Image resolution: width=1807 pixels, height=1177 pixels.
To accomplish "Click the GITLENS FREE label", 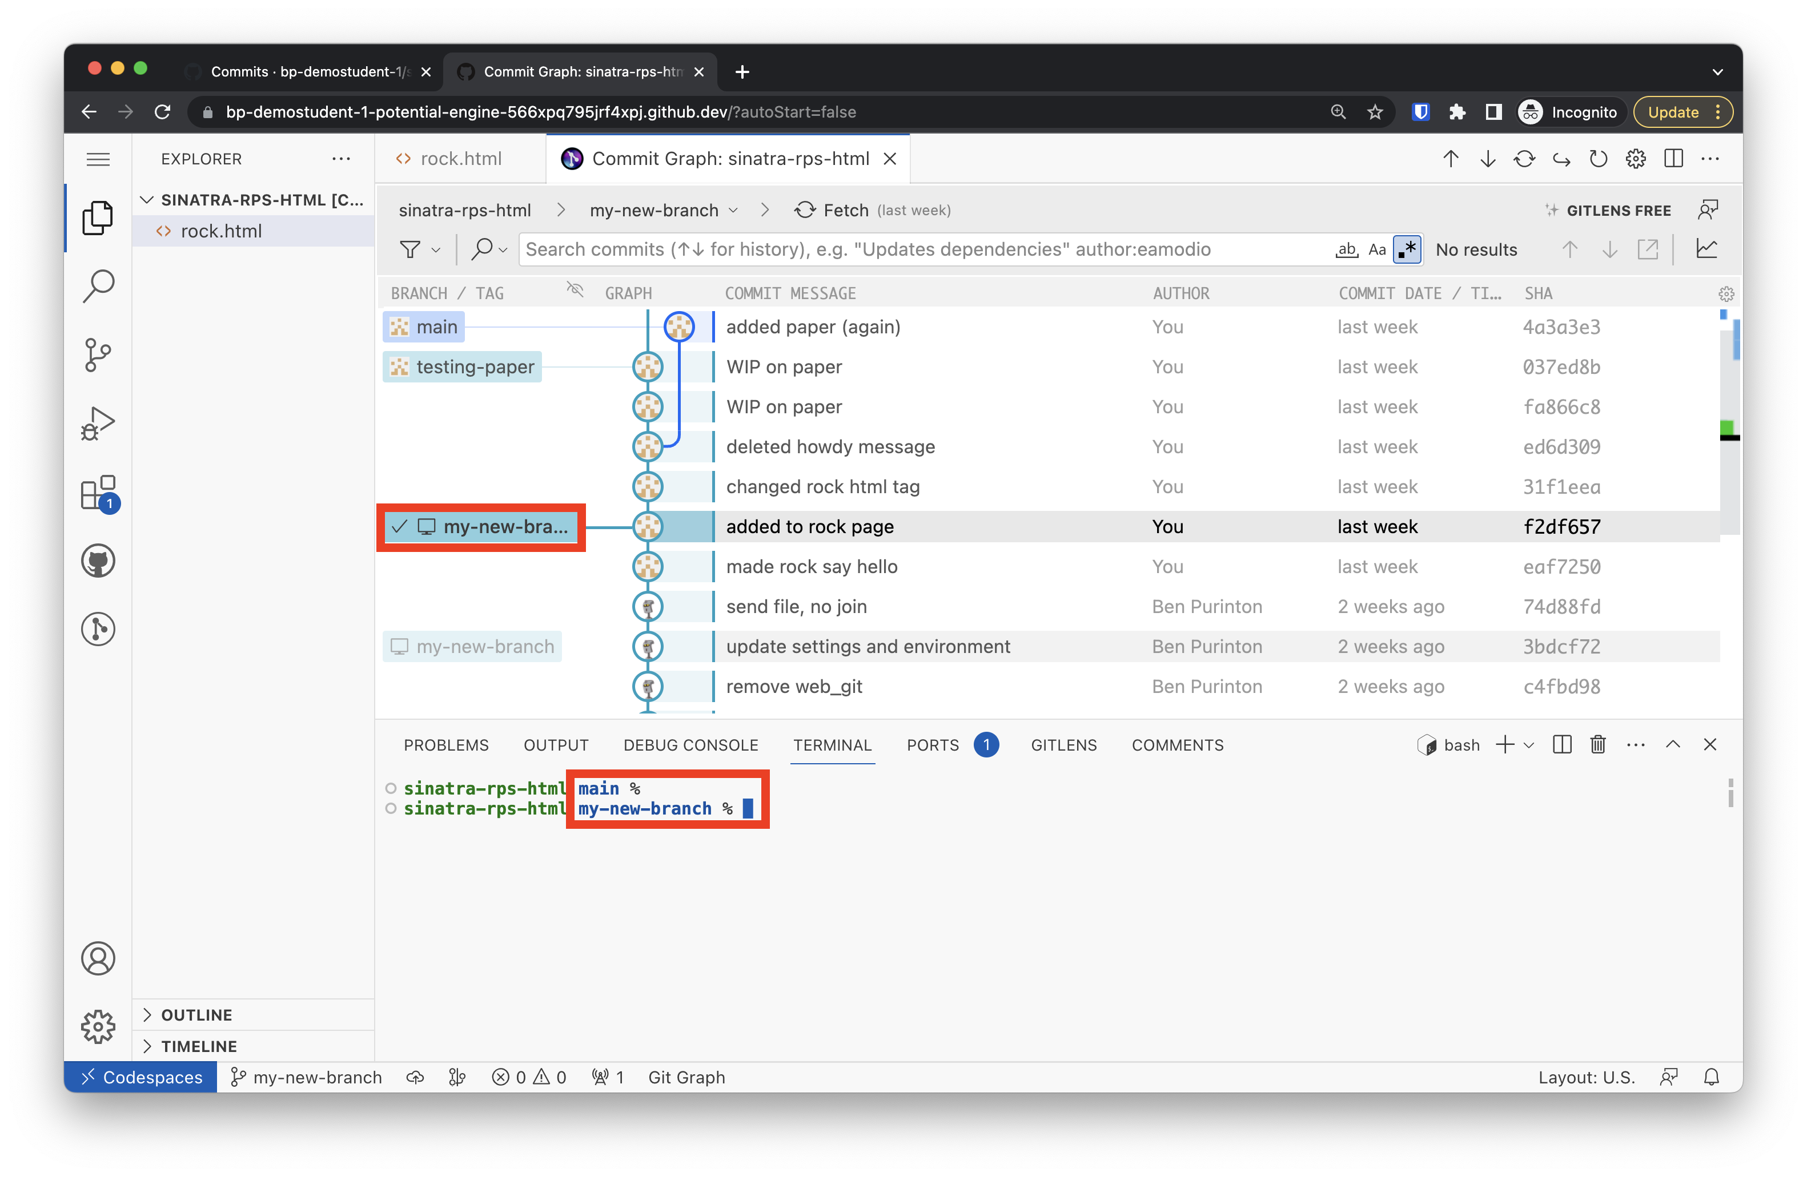I will pos(1618,210).
